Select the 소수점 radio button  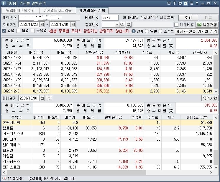click(160, 31)
